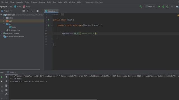
Task: Click the print icon in Run panel
Action: pos(6,94)
